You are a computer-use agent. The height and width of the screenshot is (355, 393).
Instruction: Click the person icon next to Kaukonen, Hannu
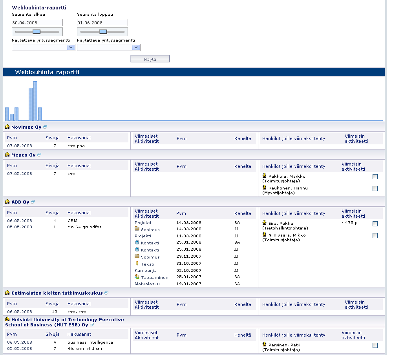pyautogui.click(x=265, y=187)
